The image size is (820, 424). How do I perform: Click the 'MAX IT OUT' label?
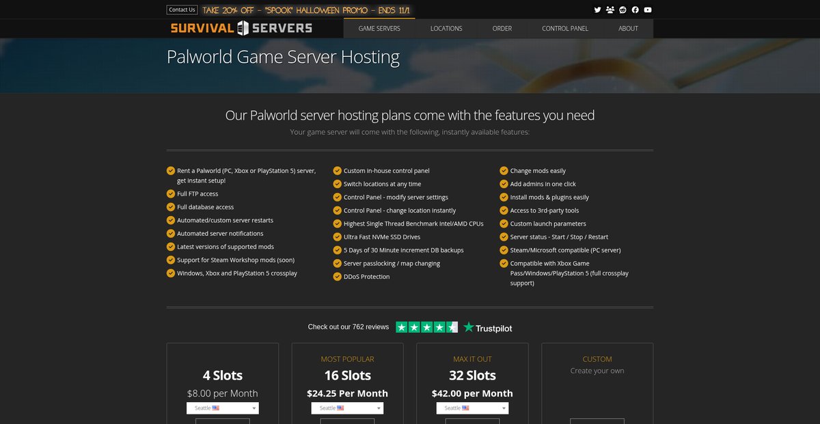pyautogui.click(x=472, y=359)
